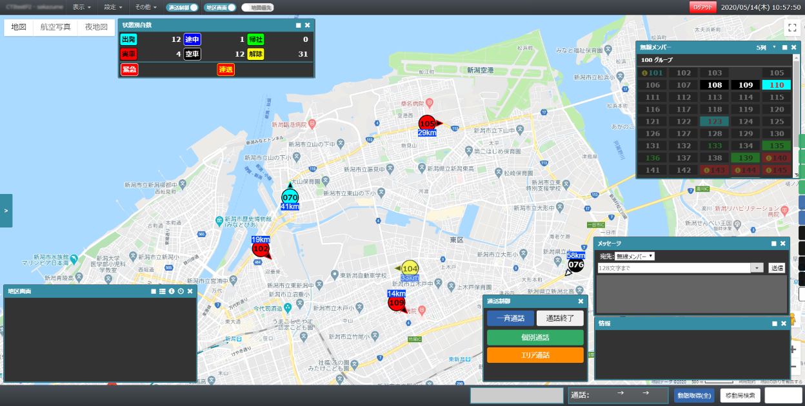Open the 宛先 無線メンバー dropdown
The width and height of the screenshot is (805, 406).
coord(635,256)
